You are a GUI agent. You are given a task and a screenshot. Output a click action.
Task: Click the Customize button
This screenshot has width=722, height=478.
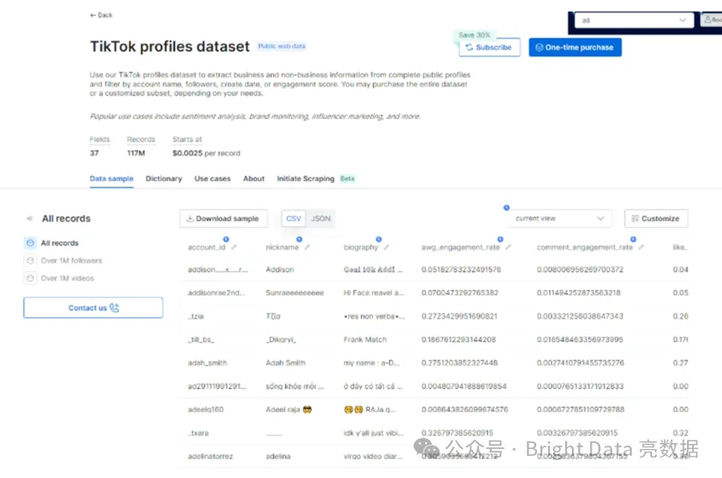pos(656,218)
